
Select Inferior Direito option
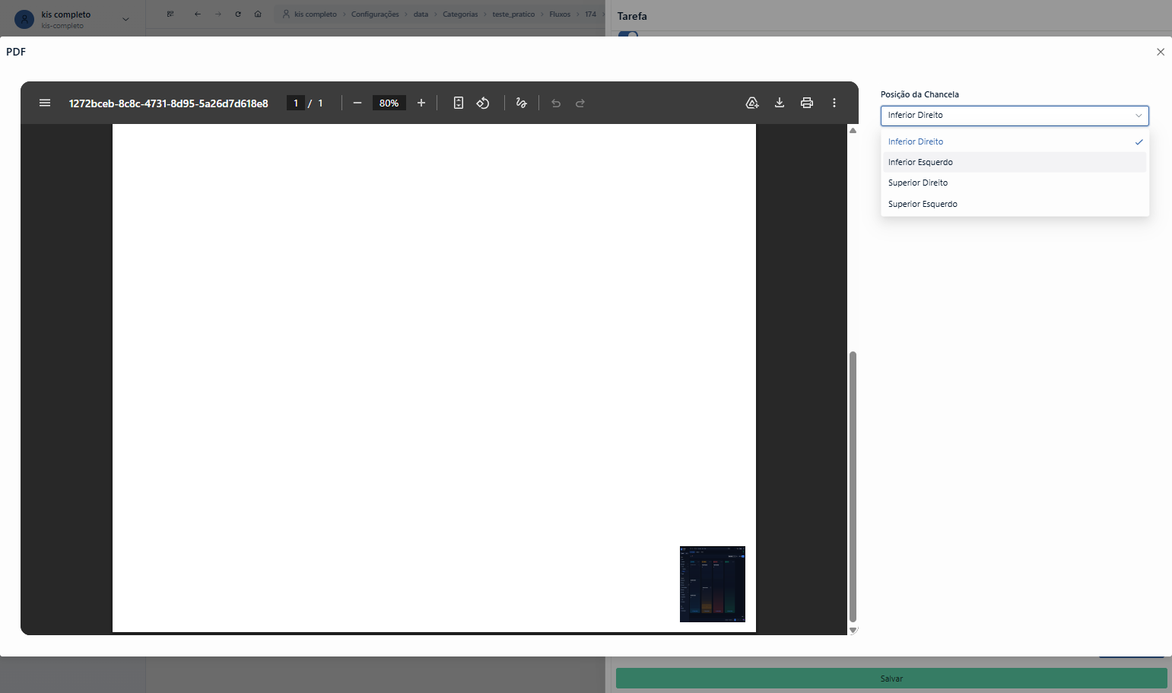[1015, 141]
